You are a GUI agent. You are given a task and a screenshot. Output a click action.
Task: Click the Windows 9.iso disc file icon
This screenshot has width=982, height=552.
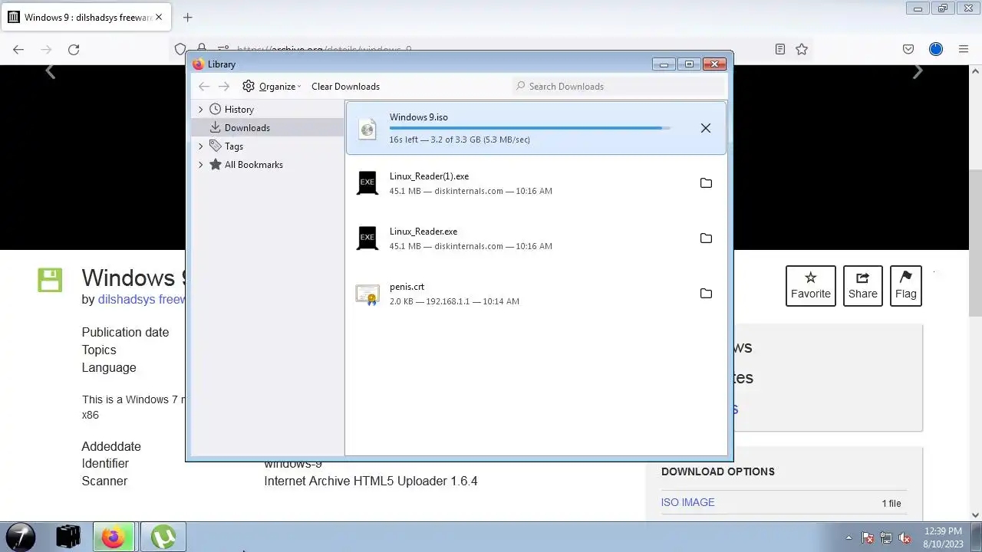point(367,128)
